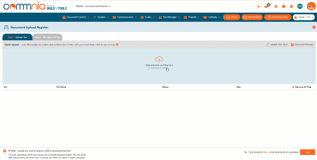Screen dimensions: 317x160
Task: Open settings via the gear icon
Action: 276,6
